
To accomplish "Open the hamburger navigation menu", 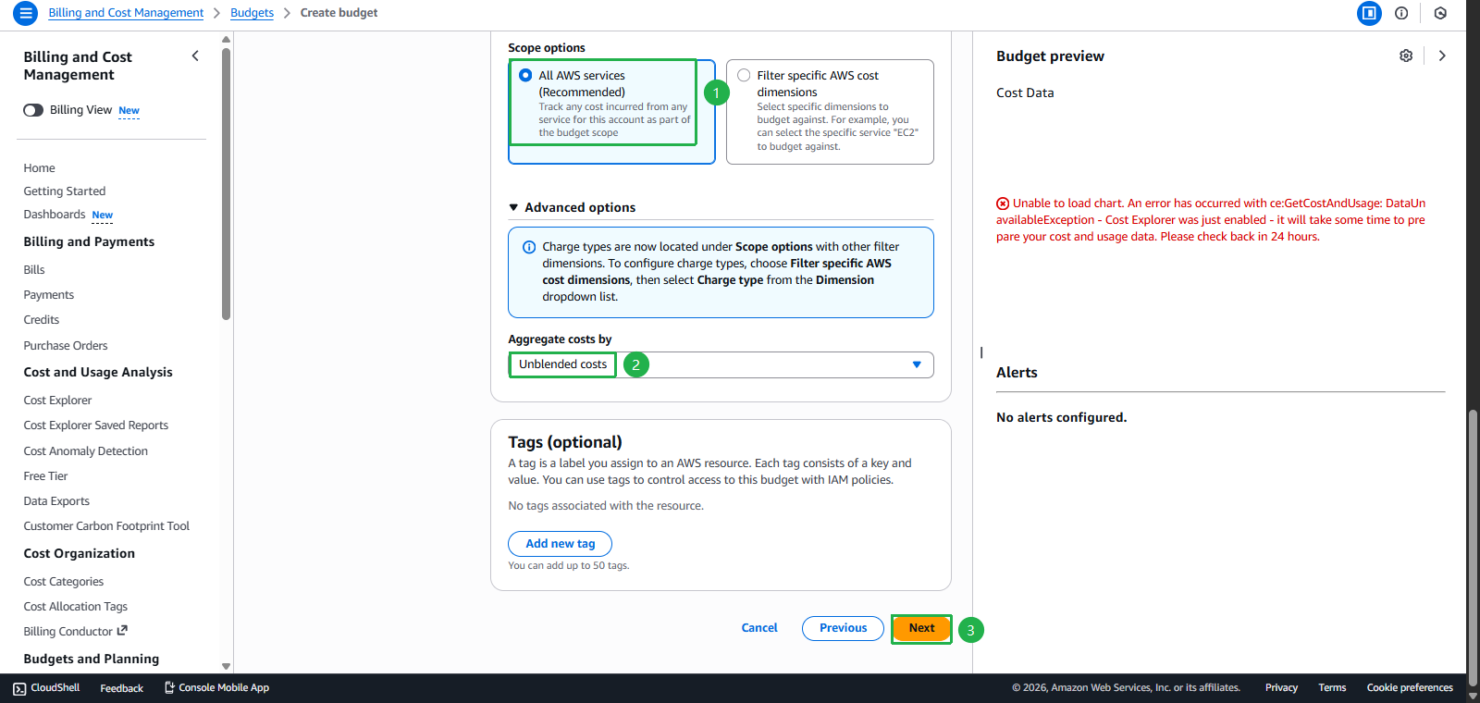I will click(x=25, y=13).
